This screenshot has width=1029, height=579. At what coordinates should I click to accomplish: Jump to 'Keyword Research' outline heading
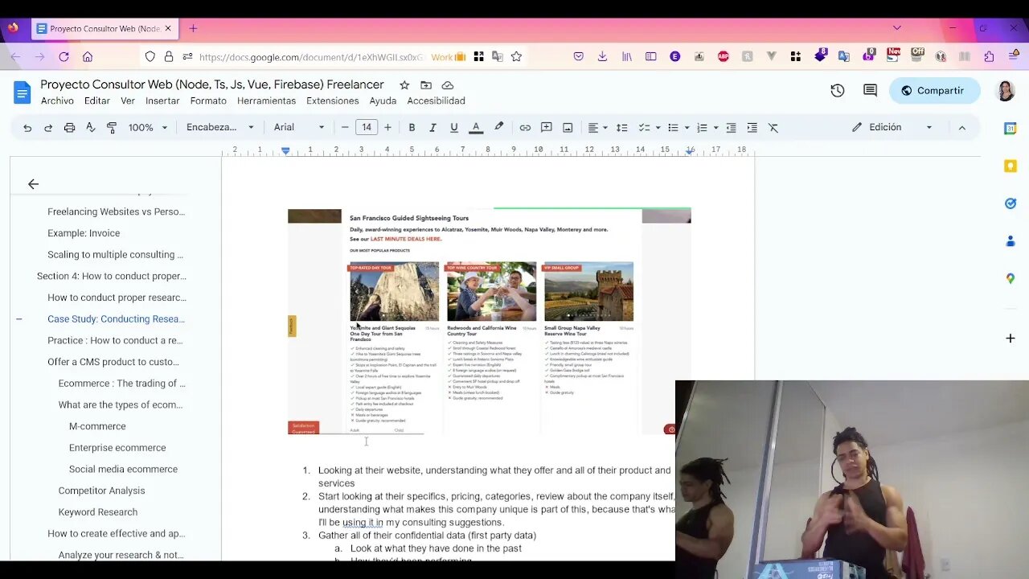pyautogui.click(x=97, y=512)
